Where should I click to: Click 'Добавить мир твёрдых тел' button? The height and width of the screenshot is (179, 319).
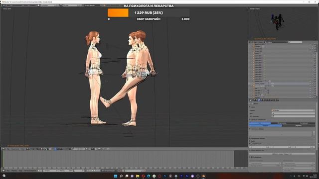pyautogui.click(x=282, y=154)
